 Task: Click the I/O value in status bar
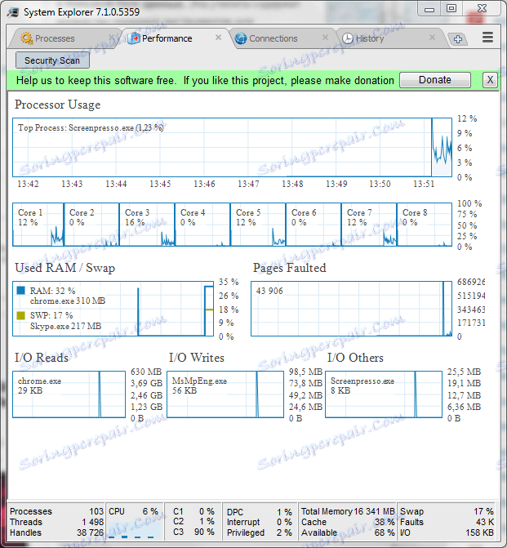pos(479,532)
